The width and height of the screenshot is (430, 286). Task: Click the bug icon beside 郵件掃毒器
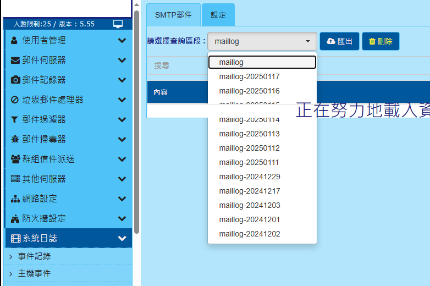click(x=15, y=139)
